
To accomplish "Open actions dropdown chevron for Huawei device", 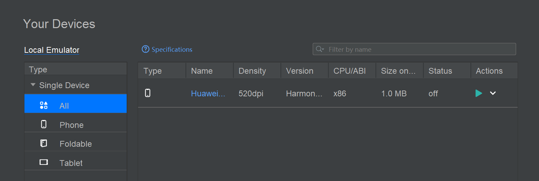I will click(493, 93).
